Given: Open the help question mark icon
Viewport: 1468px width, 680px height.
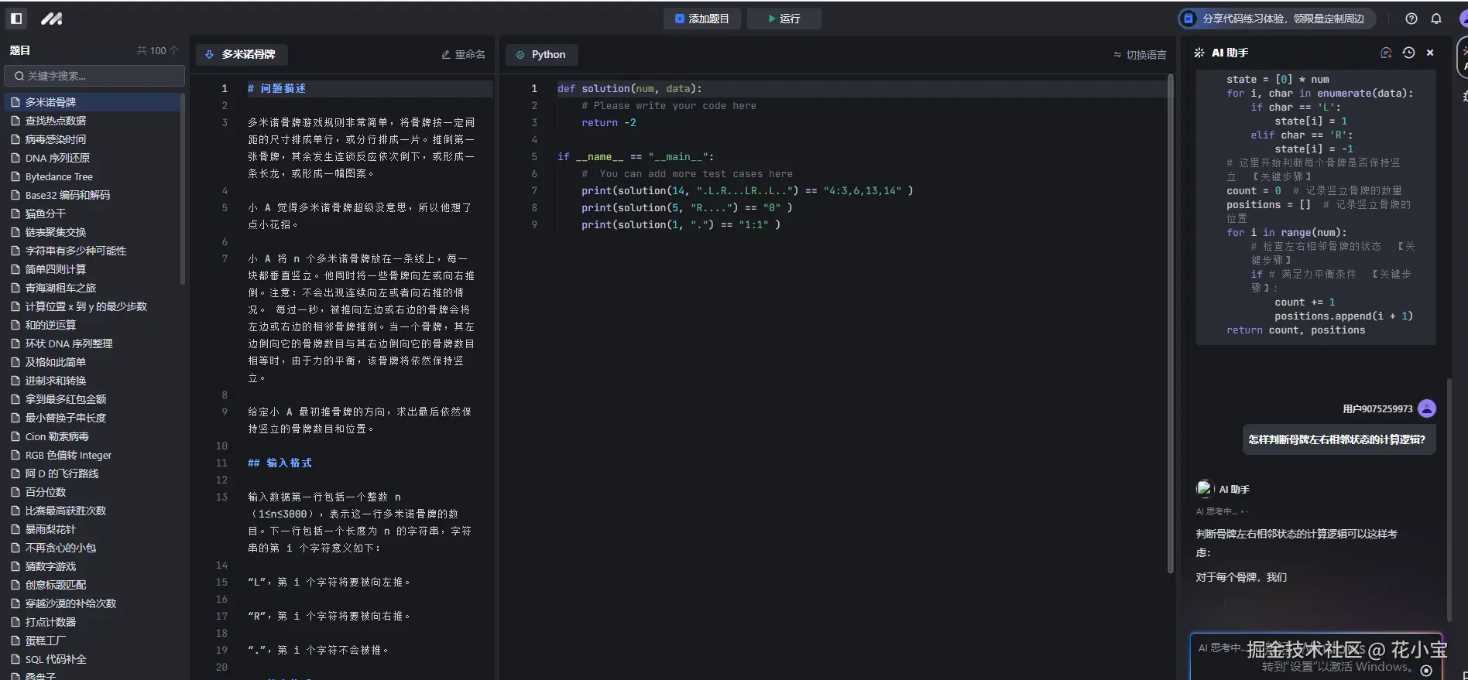Looking at the screenshot, I should pos(1411,19).
